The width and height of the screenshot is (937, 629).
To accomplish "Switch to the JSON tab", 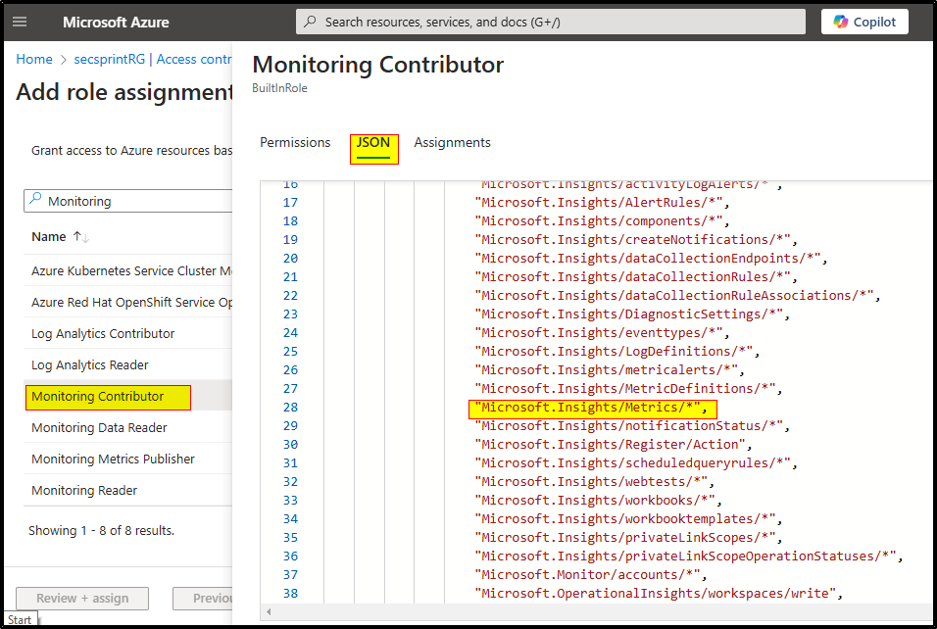I will pos(373,142).
